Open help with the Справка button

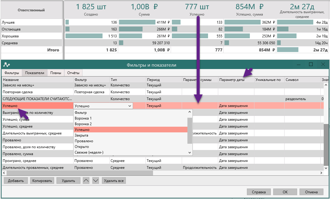tap(259, 192)
